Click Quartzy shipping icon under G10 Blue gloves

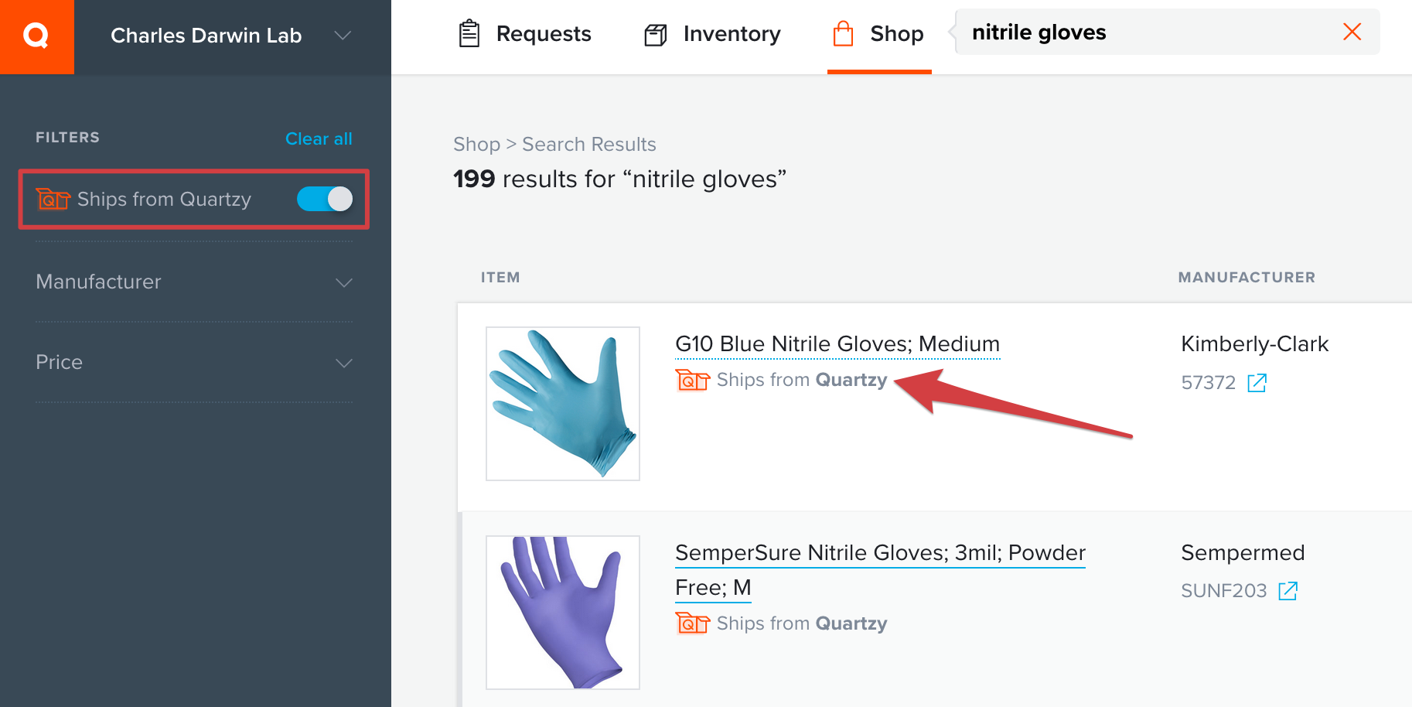692,380
